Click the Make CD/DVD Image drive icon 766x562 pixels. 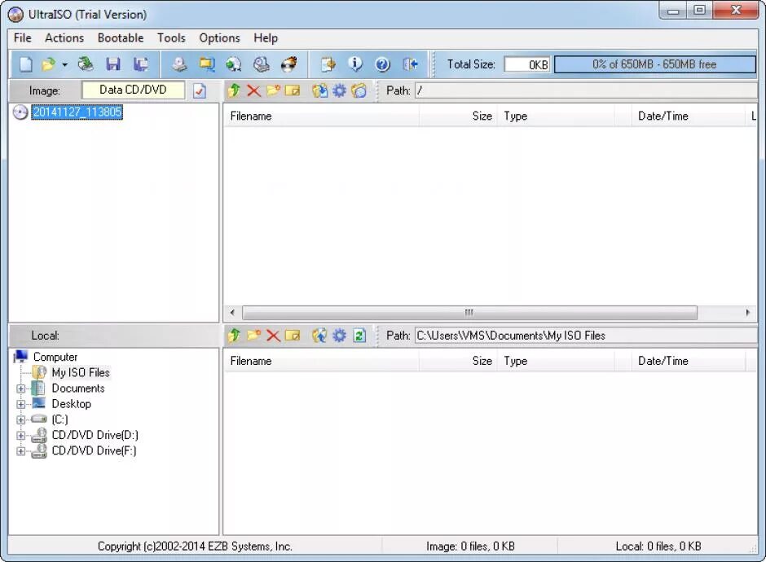(179, 64)
